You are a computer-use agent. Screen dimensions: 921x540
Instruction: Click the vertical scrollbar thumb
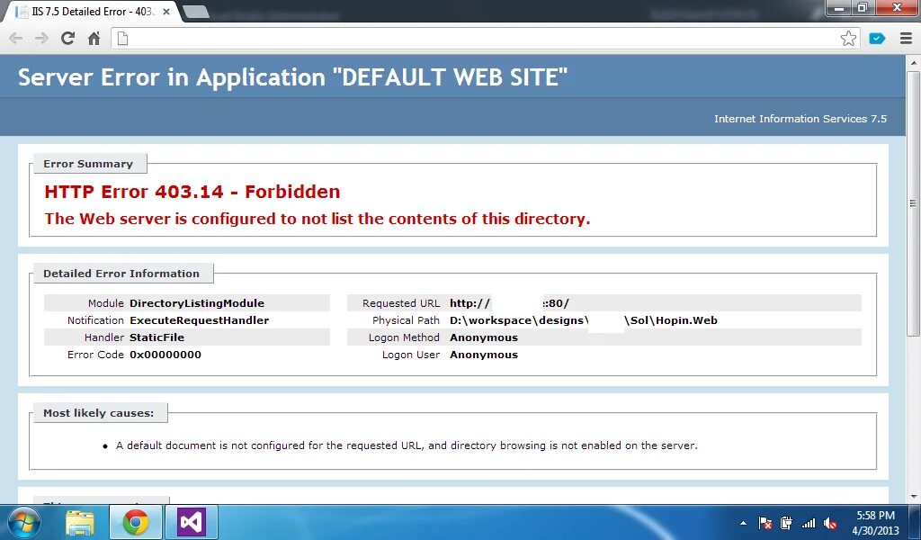pos(913,202)
